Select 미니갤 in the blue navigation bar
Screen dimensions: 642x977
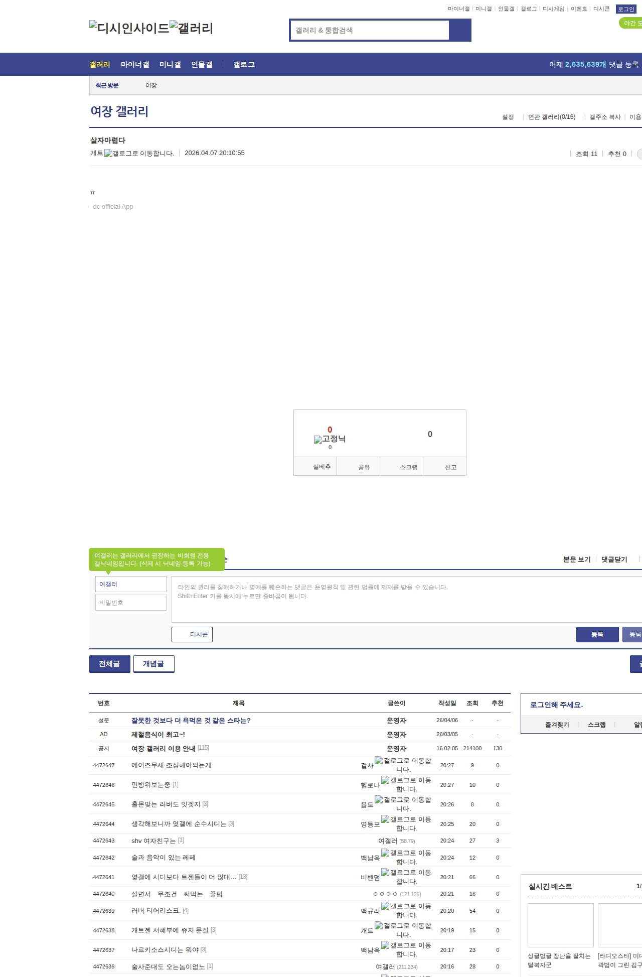(170, 65)
